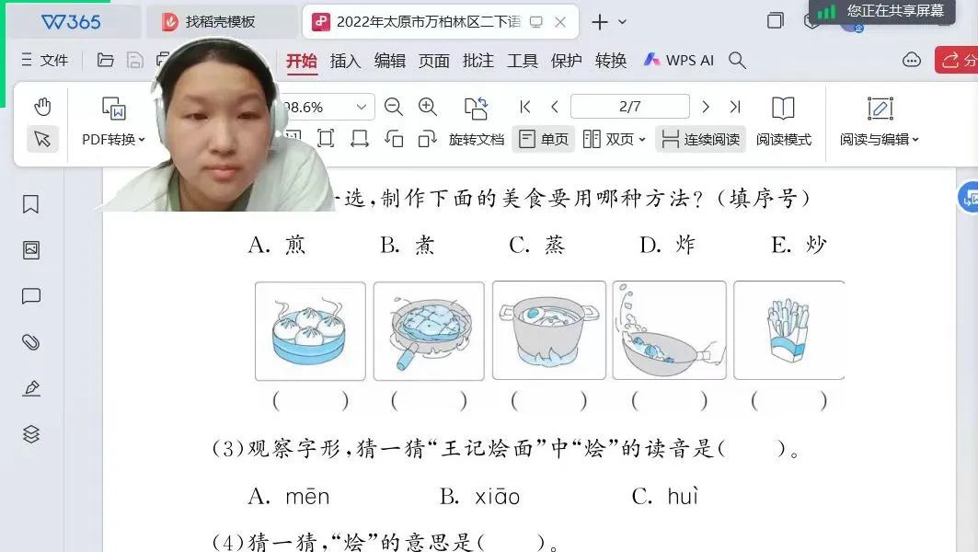
Task: Go to next page arrow
Action: 706,107
